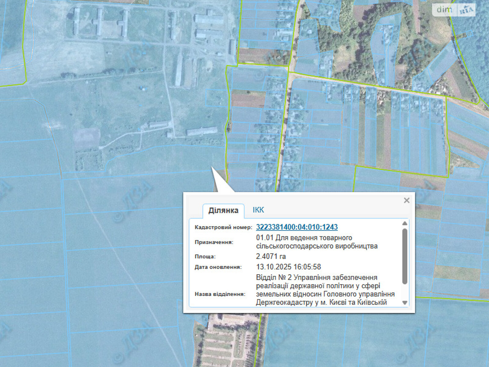Image resolution: width=489 pixels, height=367 pixels.
Task: Click the popup's vertical scrollbar thumb
Action: click(405, 256)
